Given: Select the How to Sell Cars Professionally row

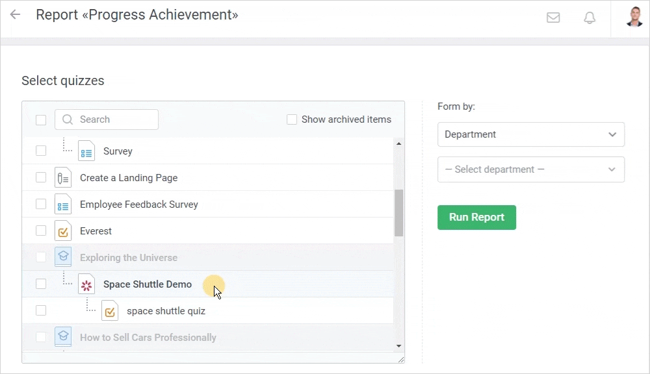Looking at the screenshot, I should (148, 338).
